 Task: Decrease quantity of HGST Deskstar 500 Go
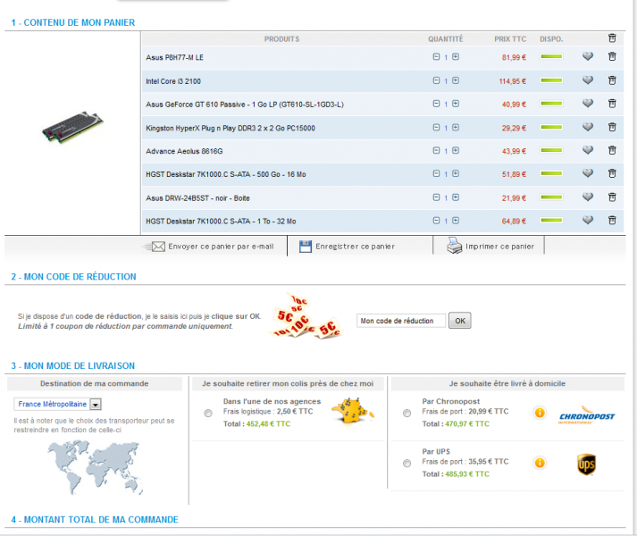[x=436, y=173]
